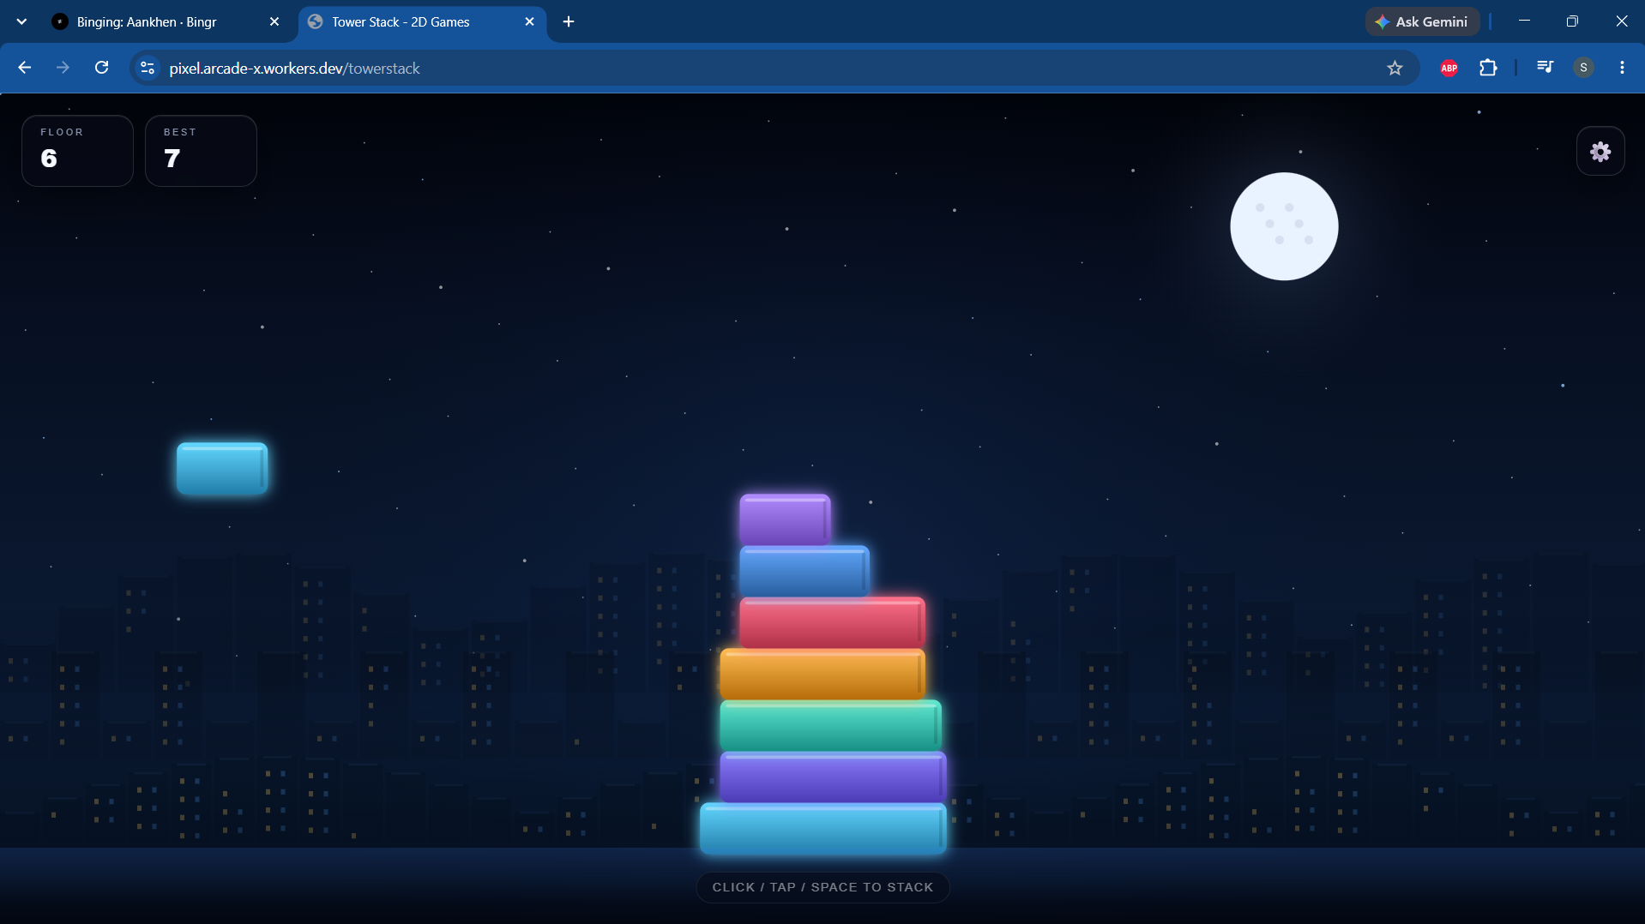View site information for this page
This screenshot has height=924, width=1645.
click(x=148, y=68)
